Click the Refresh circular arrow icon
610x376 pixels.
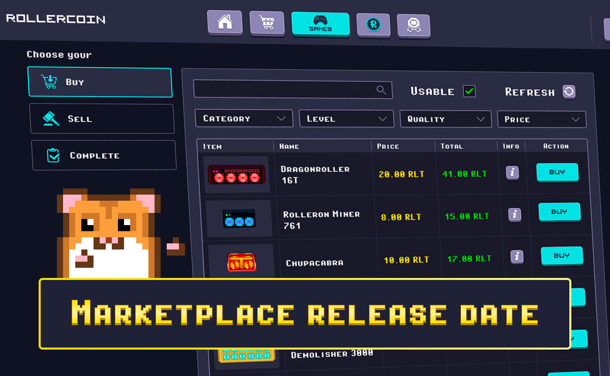click(x=569, y=91)
